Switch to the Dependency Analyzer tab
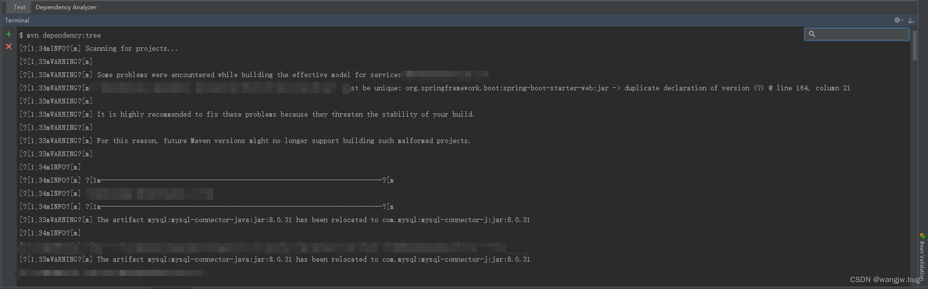 [x=65, y=7]
